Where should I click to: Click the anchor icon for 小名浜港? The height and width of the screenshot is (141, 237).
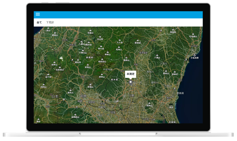point(195,55)
